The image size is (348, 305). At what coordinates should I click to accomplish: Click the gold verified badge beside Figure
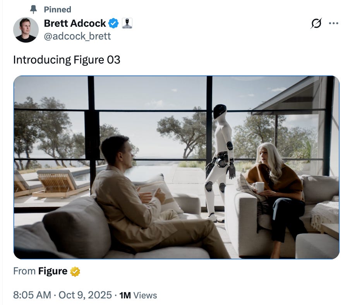coord(75,271)
